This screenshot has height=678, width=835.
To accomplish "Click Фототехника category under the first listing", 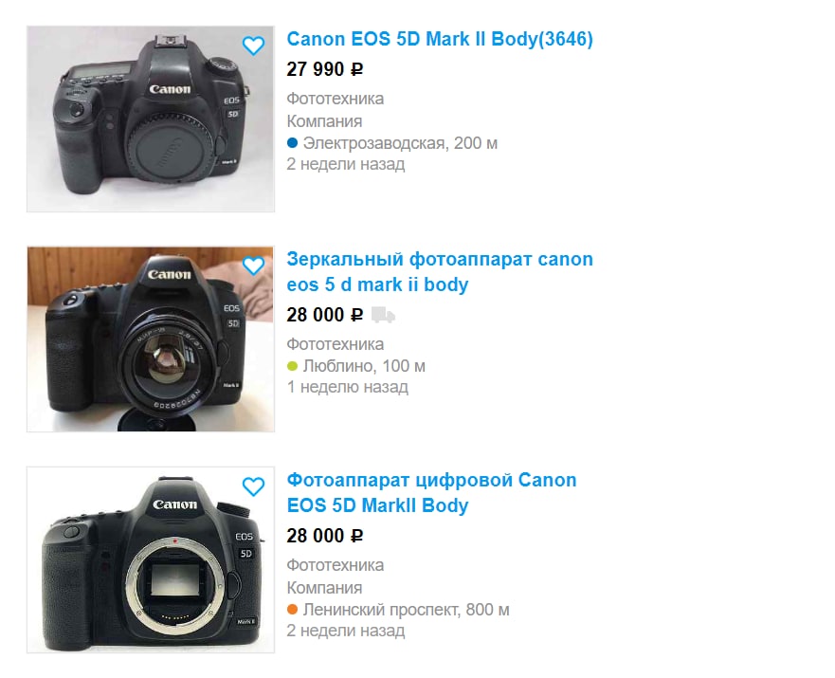I will point(335,99).
